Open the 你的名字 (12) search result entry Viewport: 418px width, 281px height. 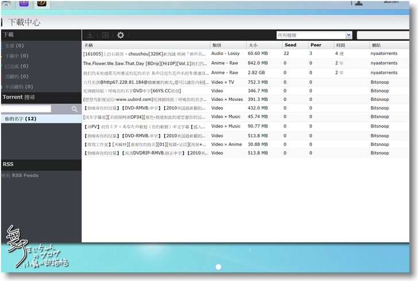tap(41, 119)
